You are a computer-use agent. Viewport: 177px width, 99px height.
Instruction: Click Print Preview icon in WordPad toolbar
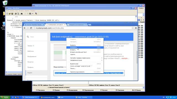[x=18, y=14]
